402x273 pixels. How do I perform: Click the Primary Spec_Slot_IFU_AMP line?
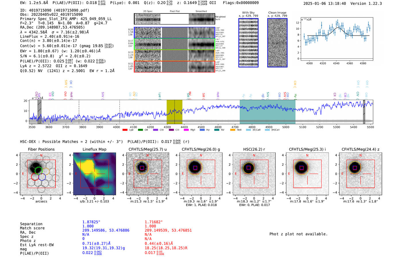tap(66, 19)
